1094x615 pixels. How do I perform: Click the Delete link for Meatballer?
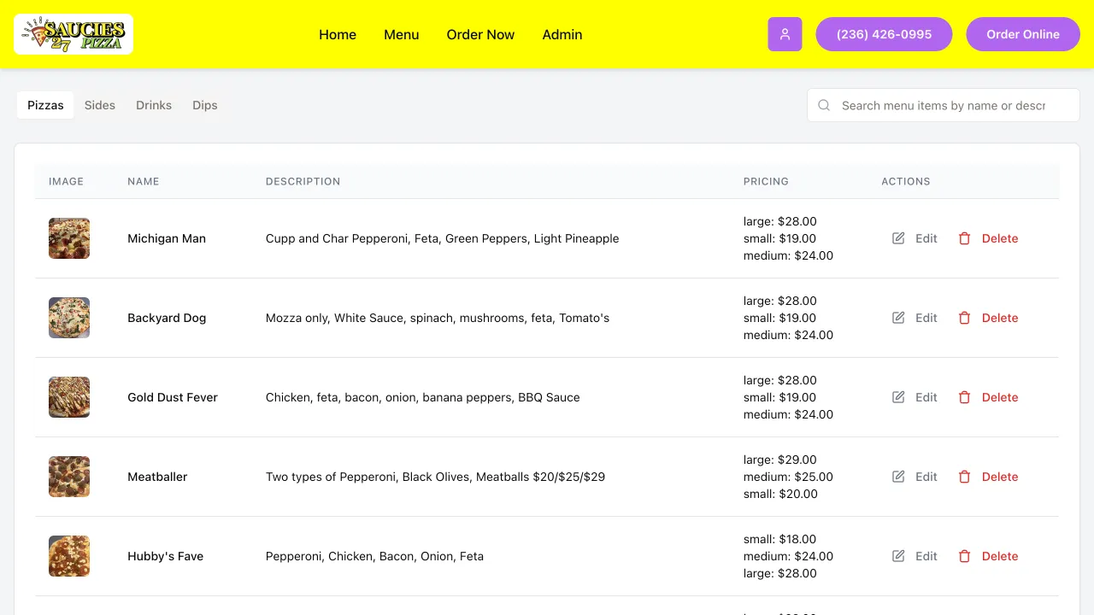click(1000, 477)
